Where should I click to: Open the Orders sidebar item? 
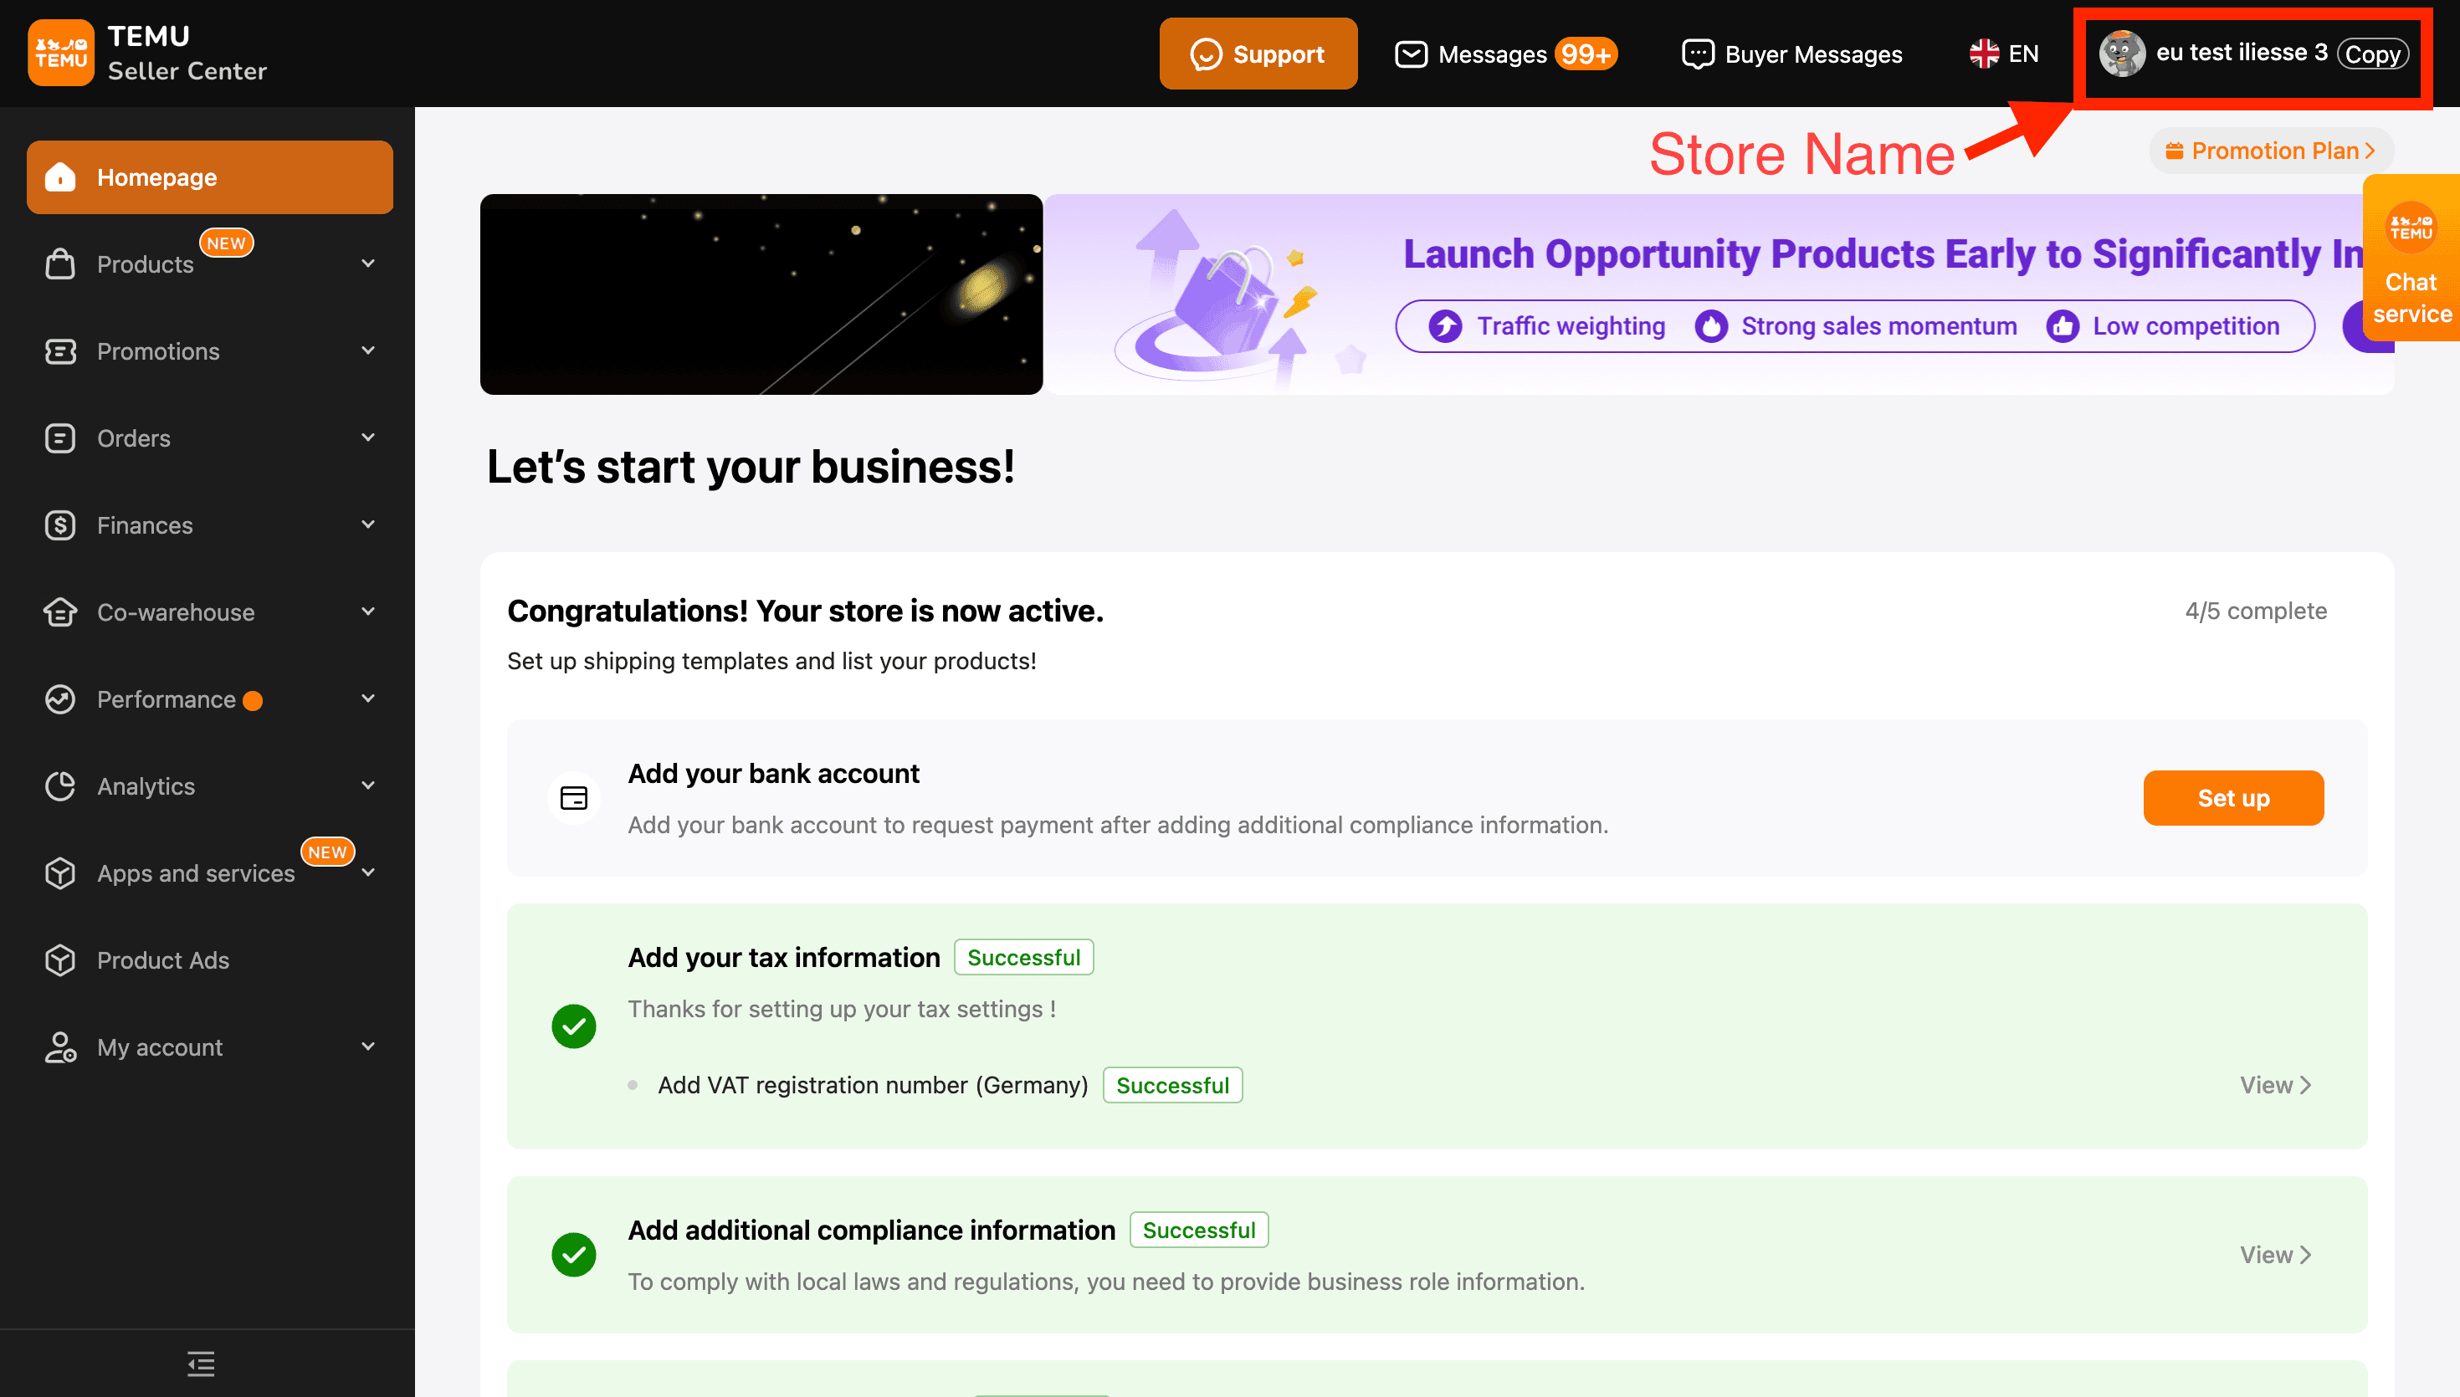133,438
